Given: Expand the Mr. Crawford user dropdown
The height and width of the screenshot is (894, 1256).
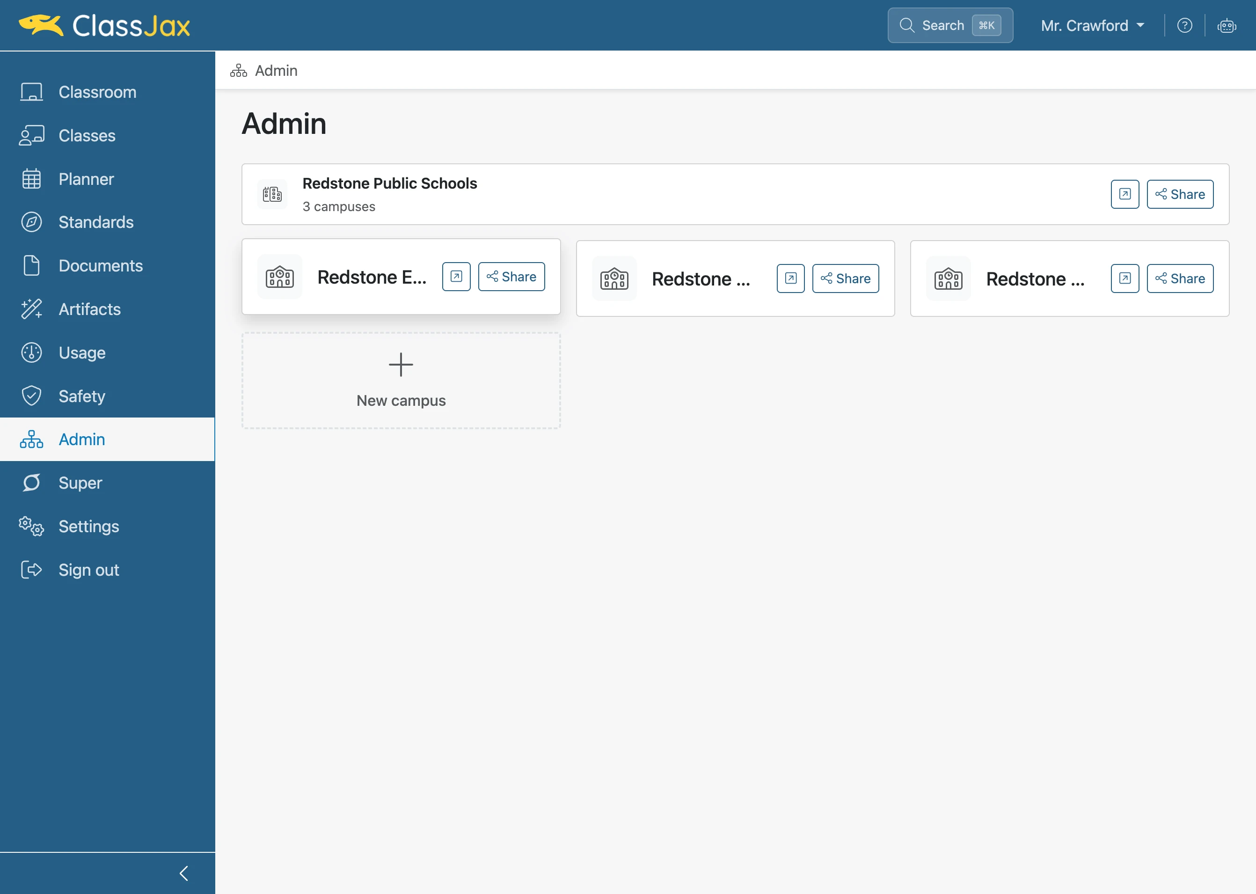Looking at the screenshot, I should pos(1092,25).
